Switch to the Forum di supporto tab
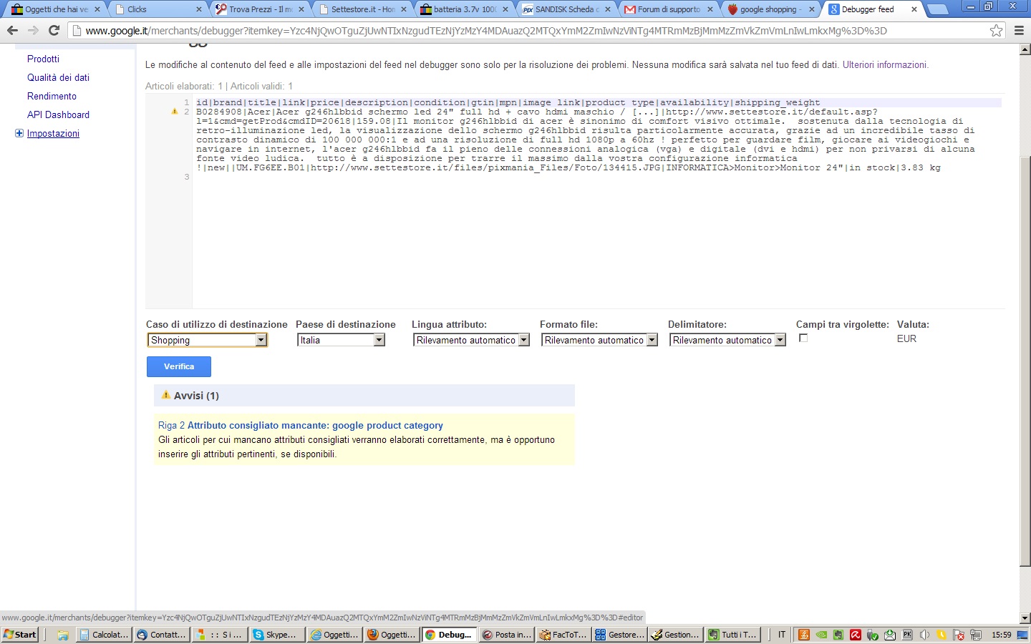The height and width of the screenshot is (644, 1031). point(669,9)
